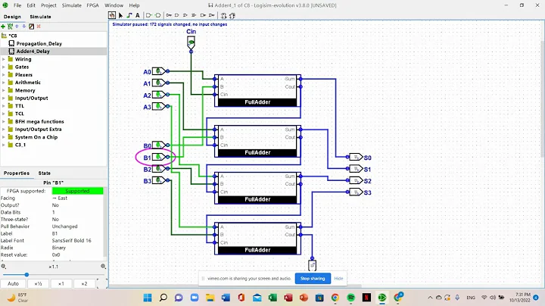The height and width of the screenshot is (306, 545).
Task: Select the Propagation_Delay circuit
Action: tap(39, 43)
